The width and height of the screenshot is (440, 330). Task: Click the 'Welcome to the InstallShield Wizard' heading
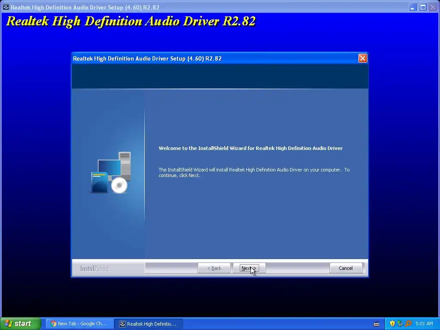coord(251,148)
